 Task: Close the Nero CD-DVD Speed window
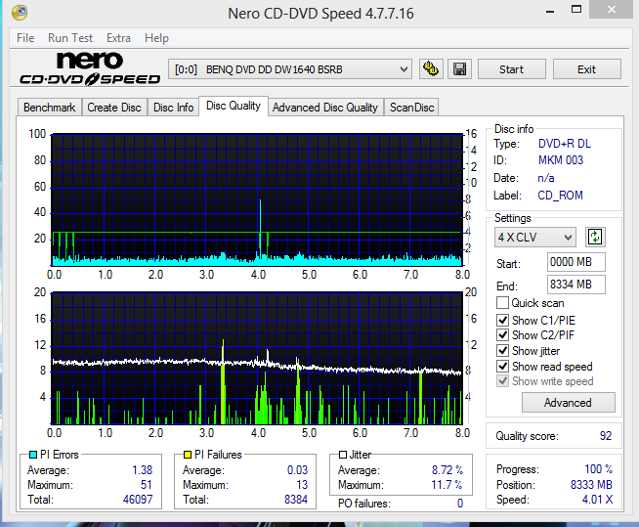click(612, 9)
